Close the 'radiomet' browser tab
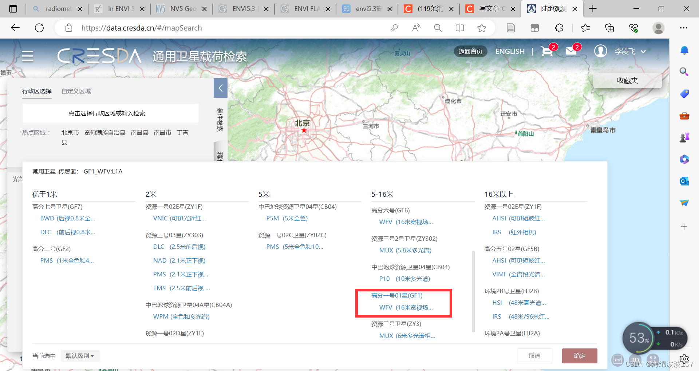 click(80, 9)
